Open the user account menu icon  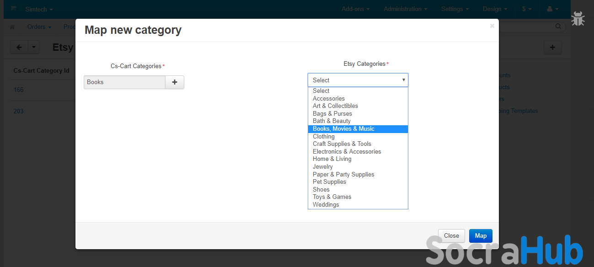pyautogui.click(x=552, y=9)
